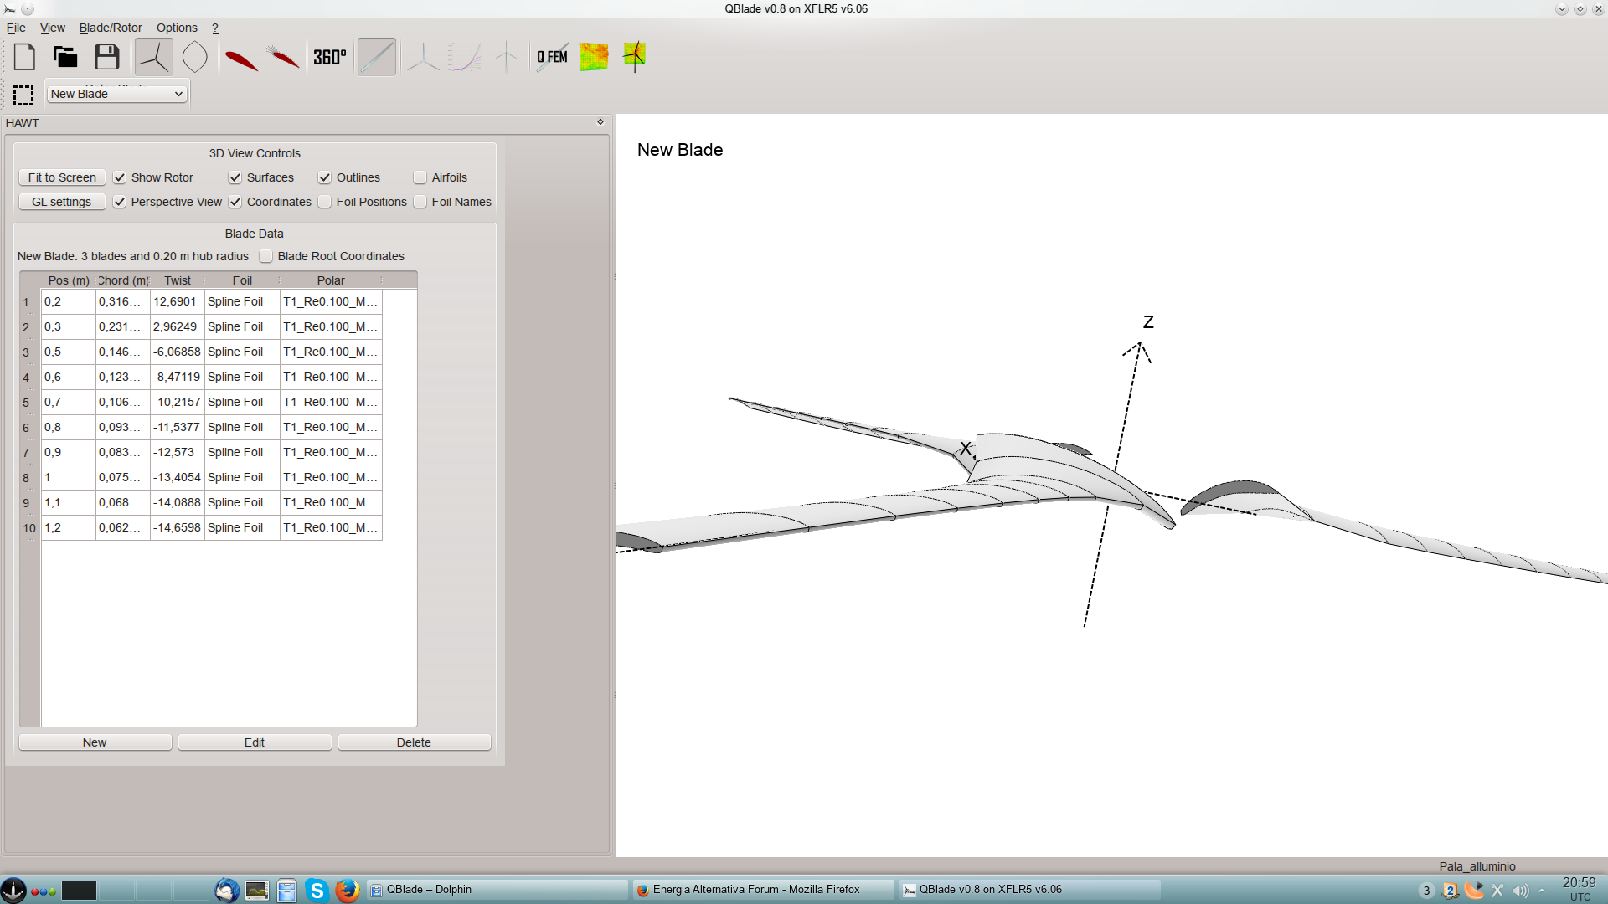Image resolution: width=1608 pixels, height=904 pixels.
Task: Click the floppy disk save icon
Action: 106,57
